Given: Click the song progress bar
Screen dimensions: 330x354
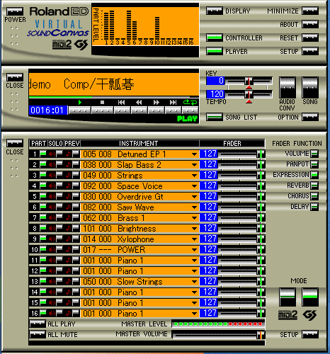Looking at the screenshot, I should click(x=114, y=97).
